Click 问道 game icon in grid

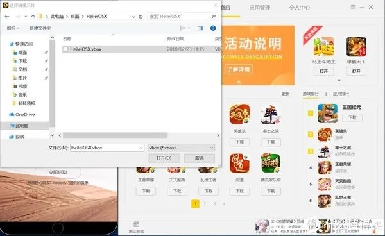[239, 164]
